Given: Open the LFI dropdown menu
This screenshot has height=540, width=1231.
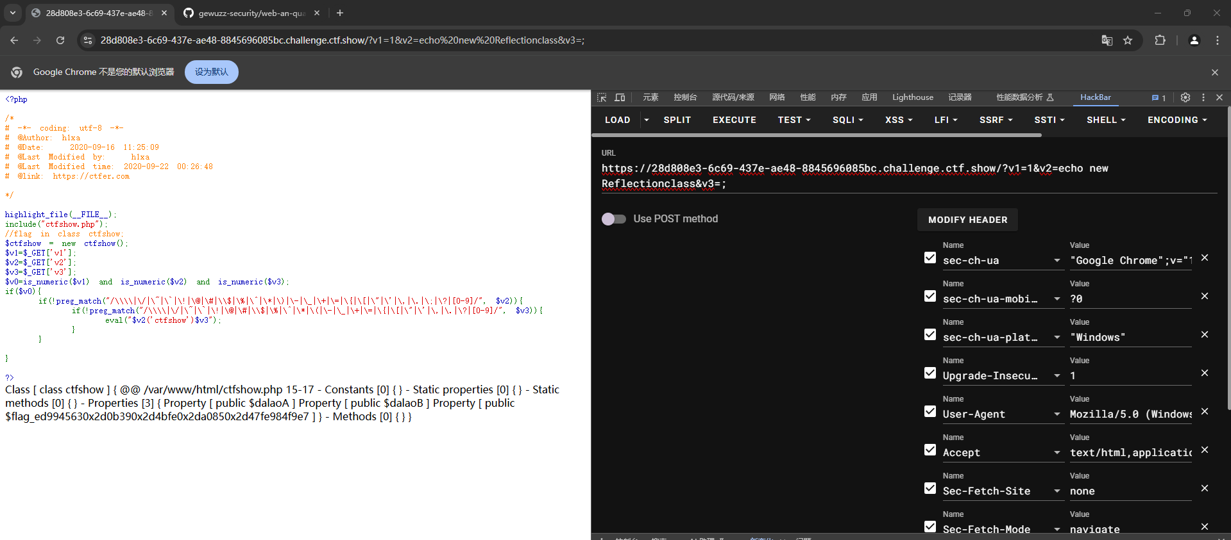Looking at the screenshot, I should [x=946, y=120].
